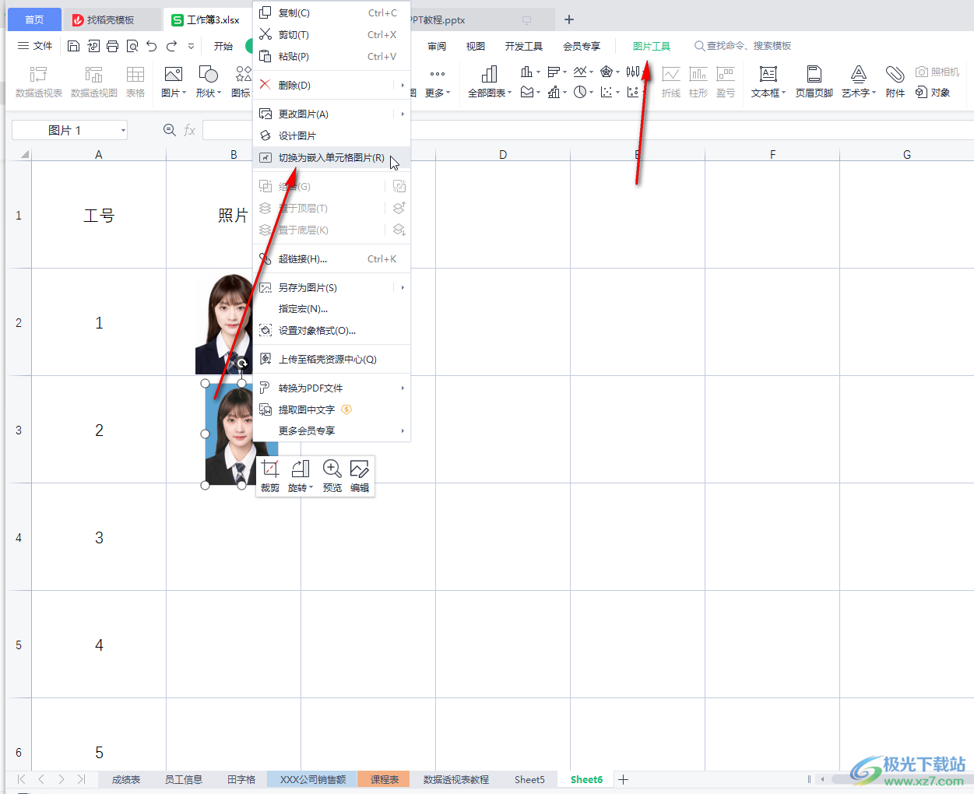Click the Save icon in quick access toolbar

coord(73,46)
